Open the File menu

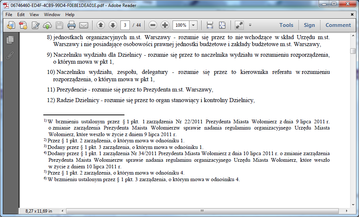pyautogui.click(x=9, y=14)
